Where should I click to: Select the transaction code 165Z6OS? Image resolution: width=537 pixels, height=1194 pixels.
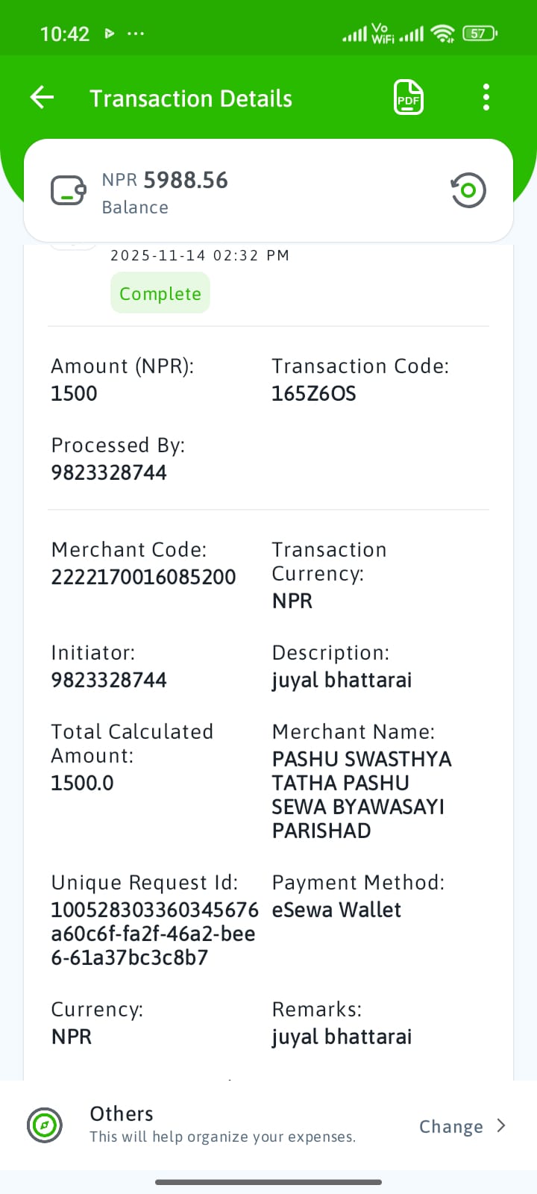(x=314, y=393)
